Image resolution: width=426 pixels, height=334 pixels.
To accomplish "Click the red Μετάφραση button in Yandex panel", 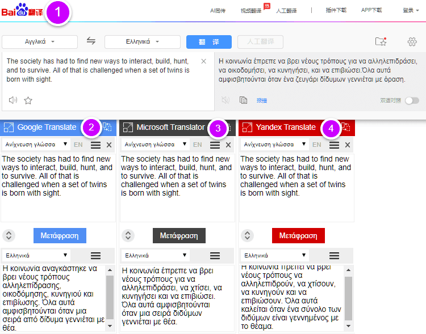I will [298, 235].
